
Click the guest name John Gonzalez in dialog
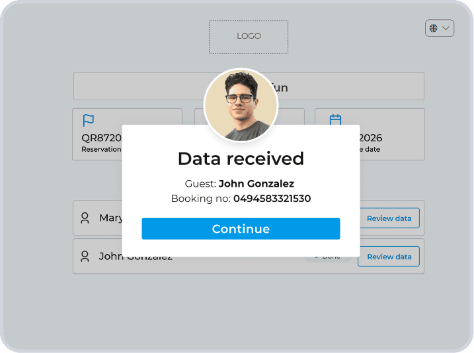[257, 183]
